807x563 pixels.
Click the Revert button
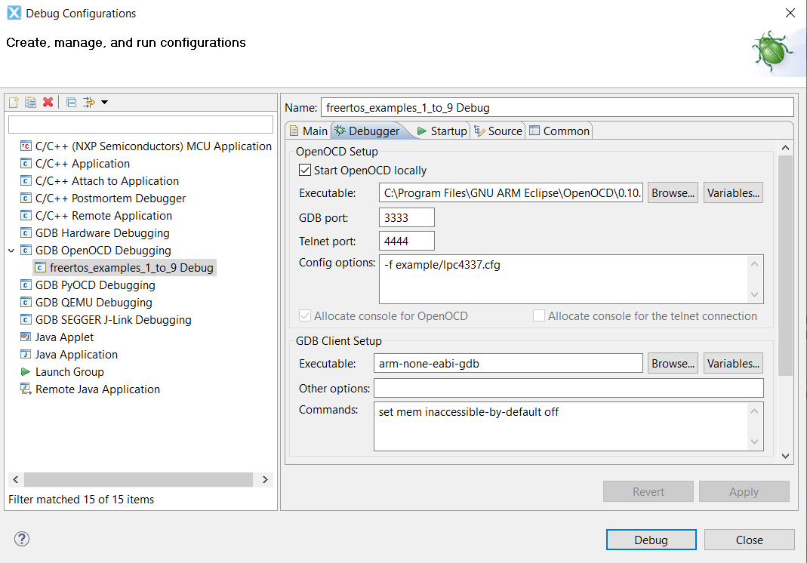click(648, 491)
